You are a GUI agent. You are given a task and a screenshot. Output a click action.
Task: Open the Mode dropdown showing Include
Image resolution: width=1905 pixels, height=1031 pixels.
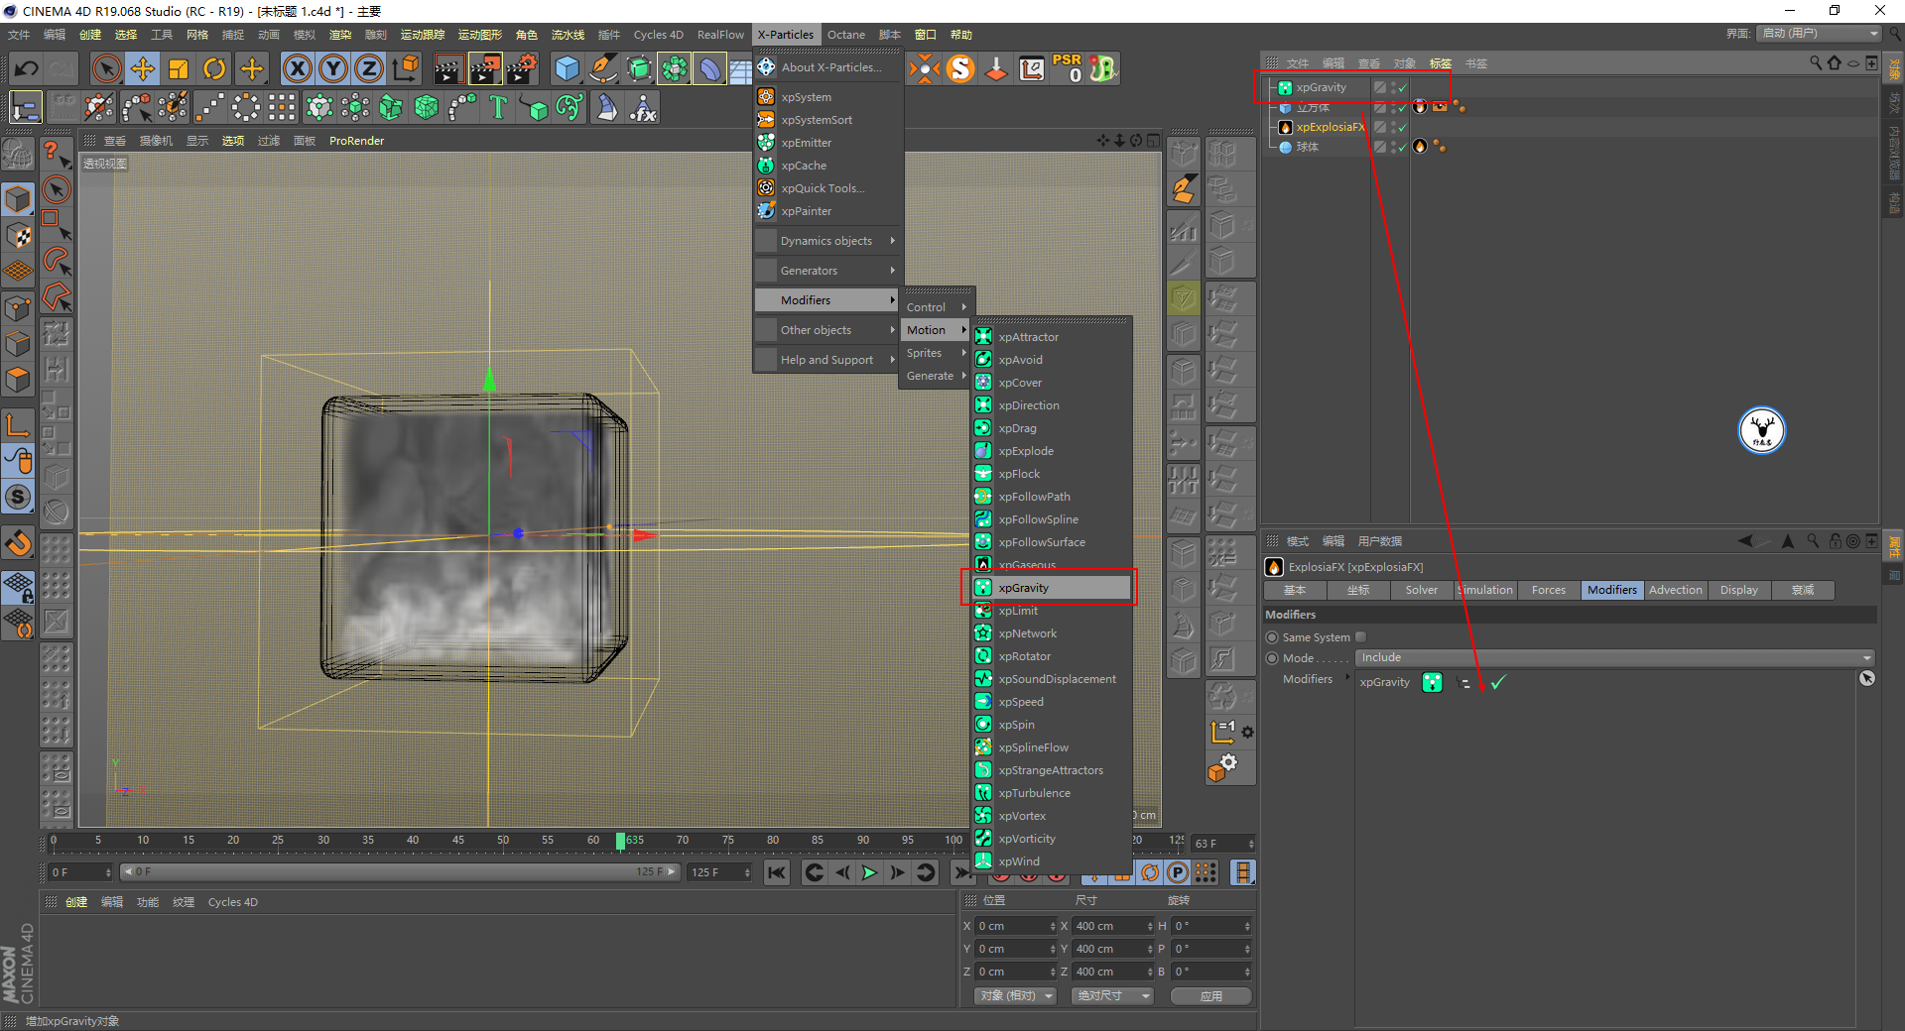(x=1615, y=658)
